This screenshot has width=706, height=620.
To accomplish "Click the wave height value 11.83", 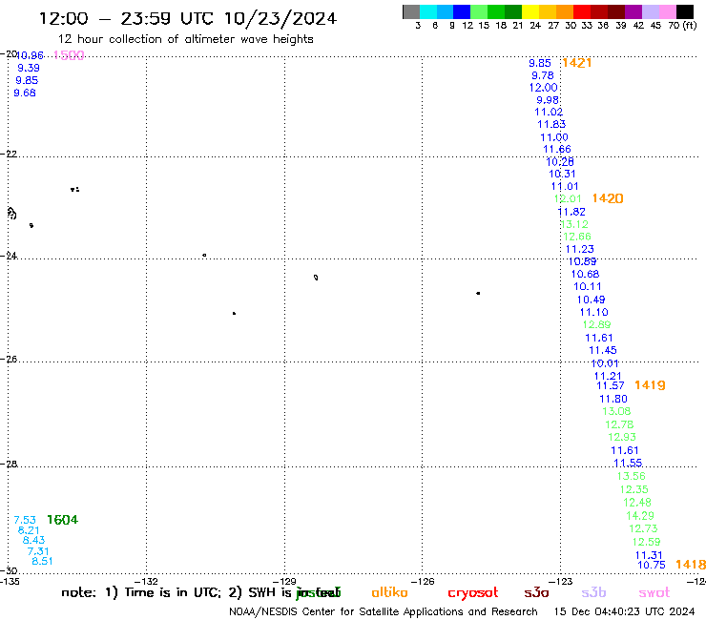I will coord(551,124).
